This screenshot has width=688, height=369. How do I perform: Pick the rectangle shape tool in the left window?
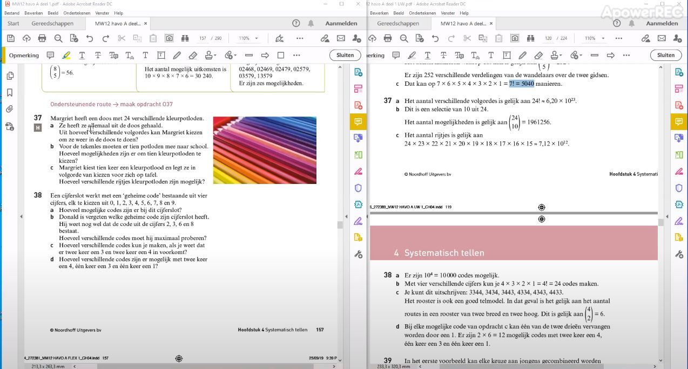pos(281,55)
